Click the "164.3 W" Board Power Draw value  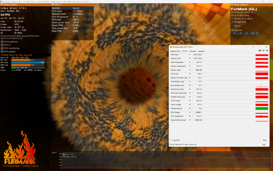coord(199,89)
